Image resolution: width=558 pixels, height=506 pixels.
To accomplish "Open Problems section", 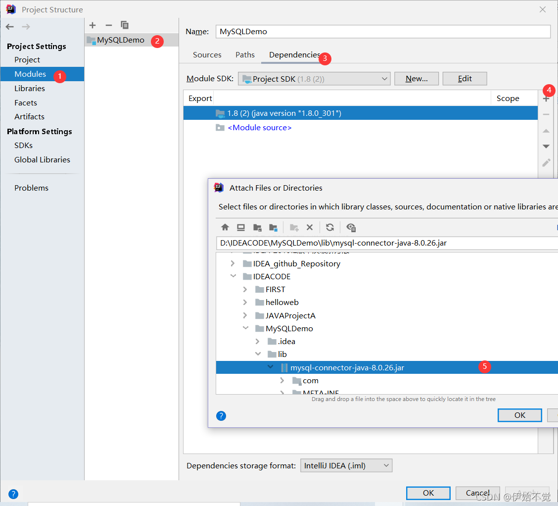I will (x=31, y=188).
